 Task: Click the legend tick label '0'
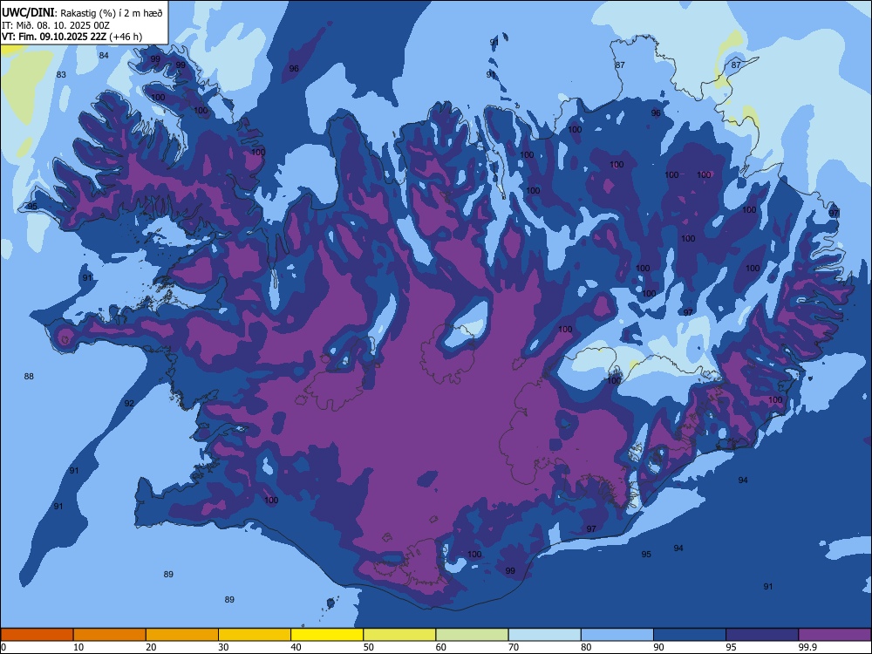pyautogui.click(x=3, y=647)
